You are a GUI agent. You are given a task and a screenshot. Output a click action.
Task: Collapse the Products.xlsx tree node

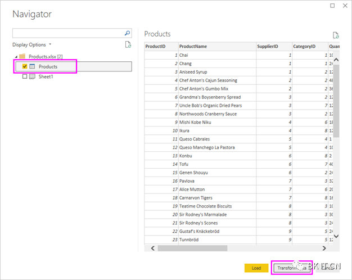pyautogui.click(x=16, y=57)
